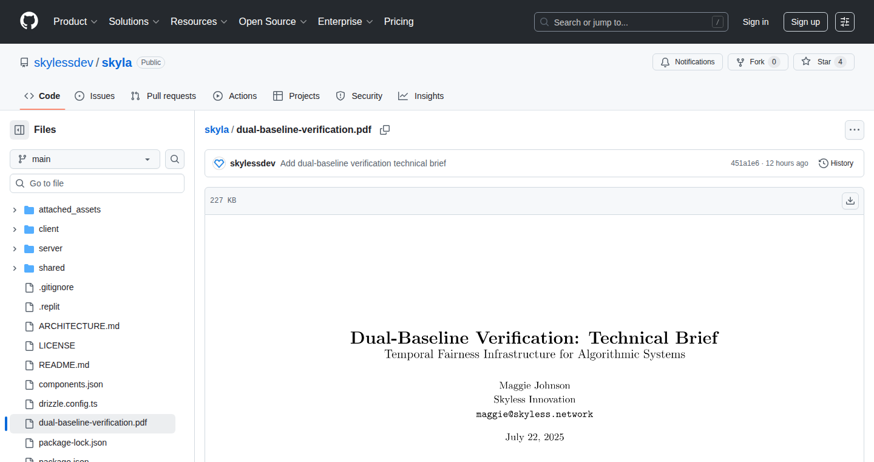Click skylessdev avatar in commit row
This screenshot has width=874, height=462.
pyautogui.click(x=219, y=163)
